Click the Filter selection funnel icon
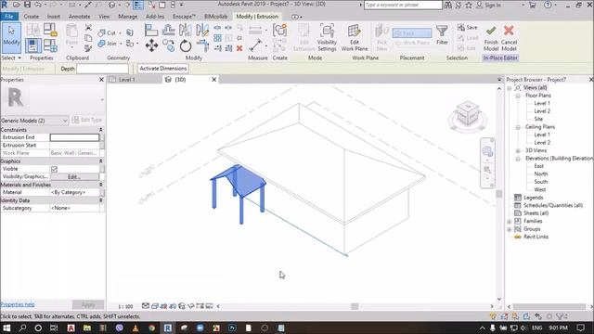594x334 pixels. tap(442, 35)
